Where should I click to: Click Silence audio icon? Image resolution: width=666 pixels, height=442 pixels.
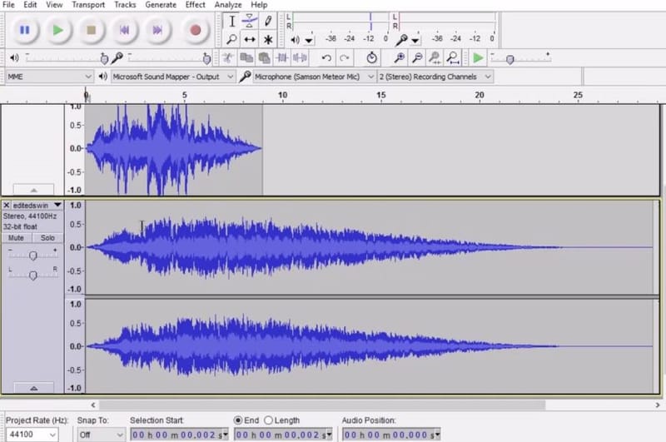pyautogui.click(x=300, y=57)
